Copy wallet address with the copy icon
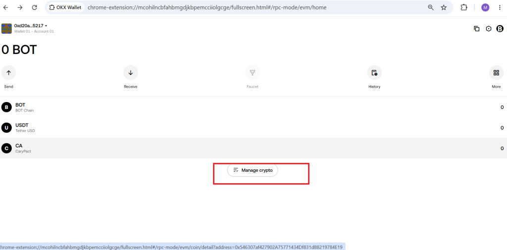 pos(477,28)
